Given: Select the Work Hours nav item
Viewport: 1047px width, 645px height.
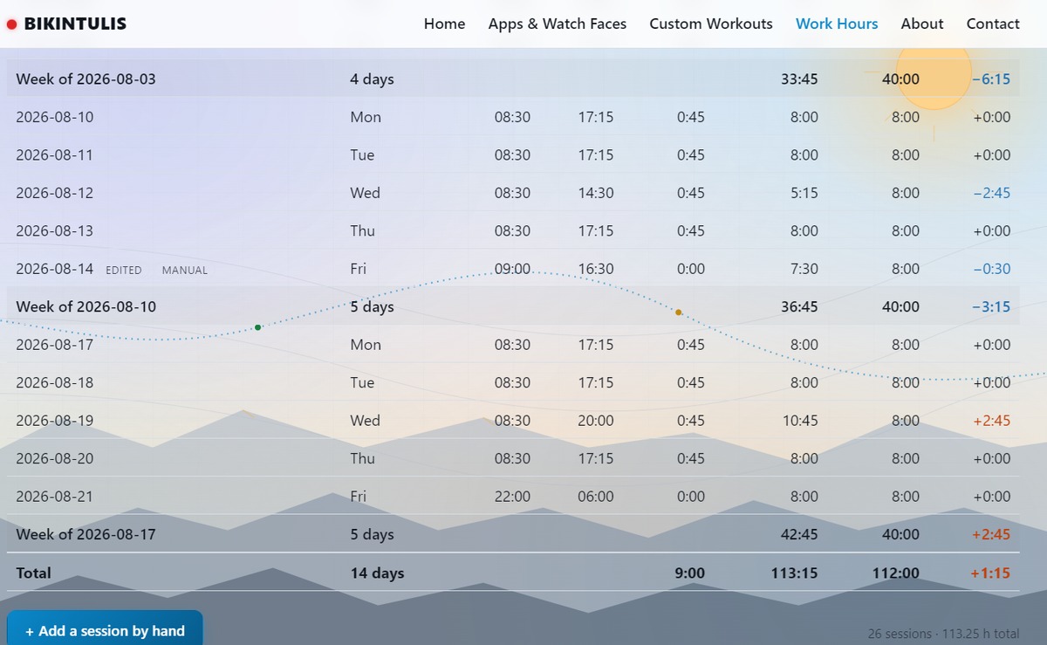Looking at the screenshot, I should pyautogui.click(x=837, y=24).
